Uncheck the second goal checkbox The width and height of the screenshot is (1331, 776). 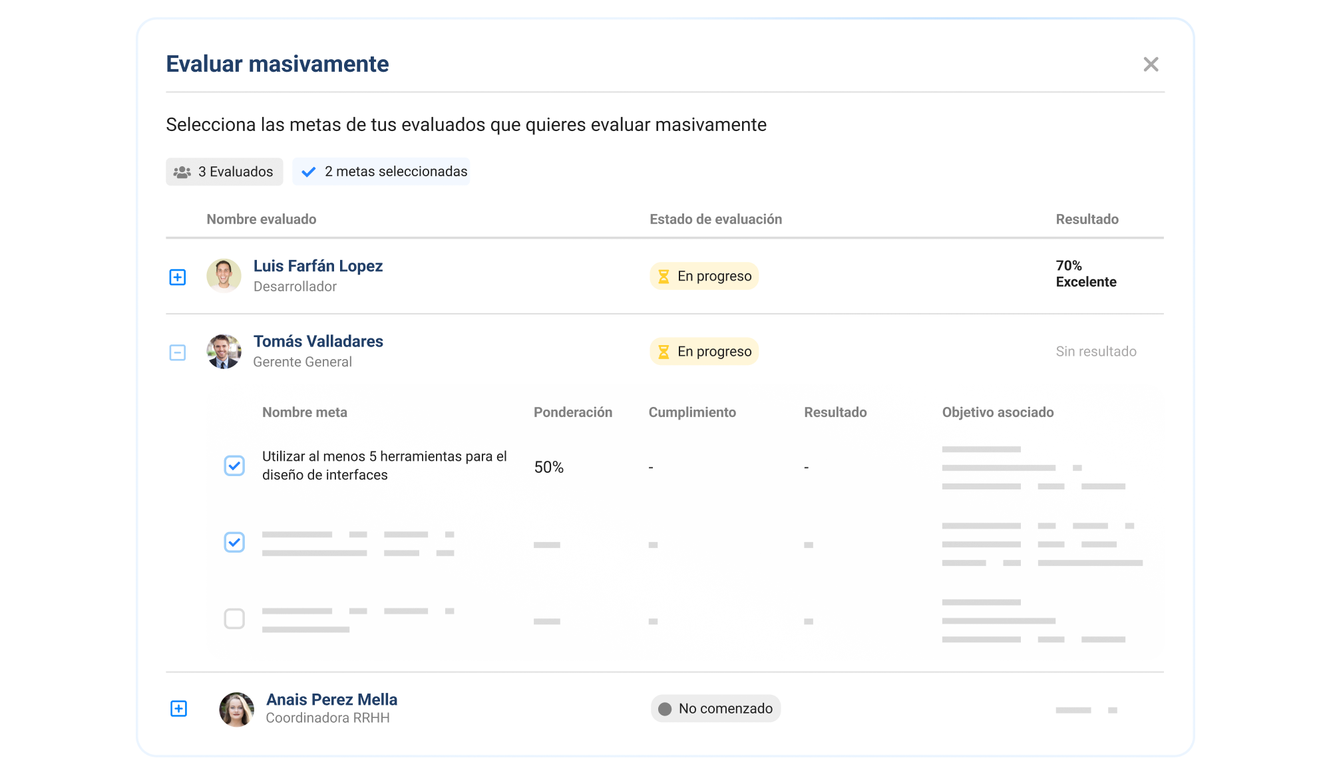(x=234, y=543)
